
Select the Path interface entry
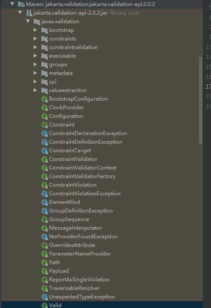(54, 262)
